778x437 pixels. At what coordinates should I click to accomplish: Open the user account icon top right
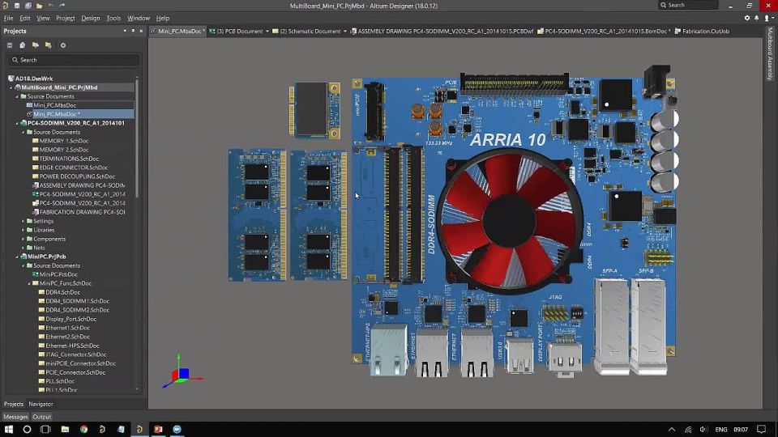point(767,18)
